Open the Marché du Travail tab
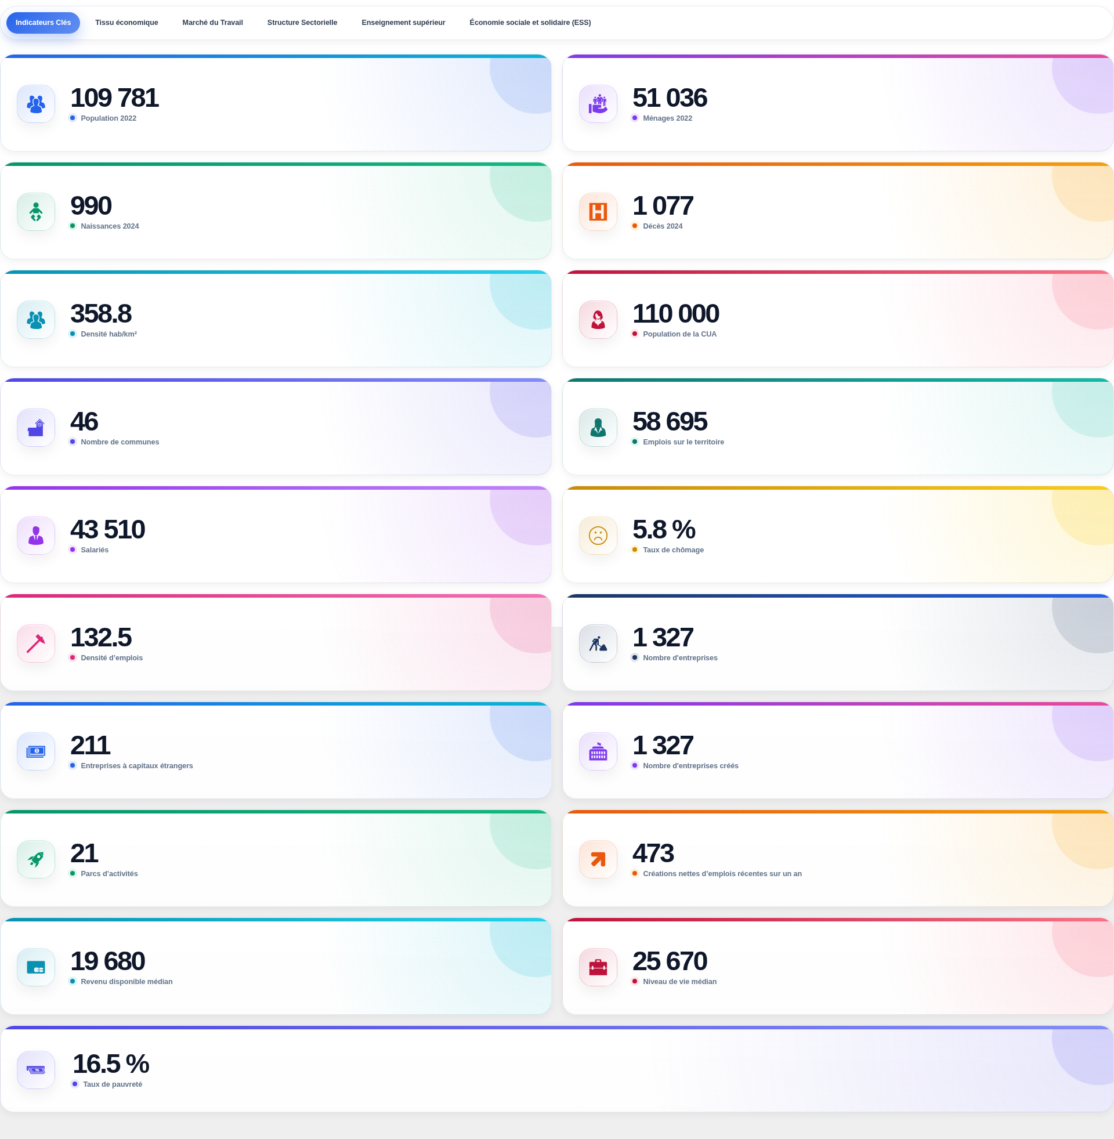Screen dimensions: 1114x1139 coord(212,23)
